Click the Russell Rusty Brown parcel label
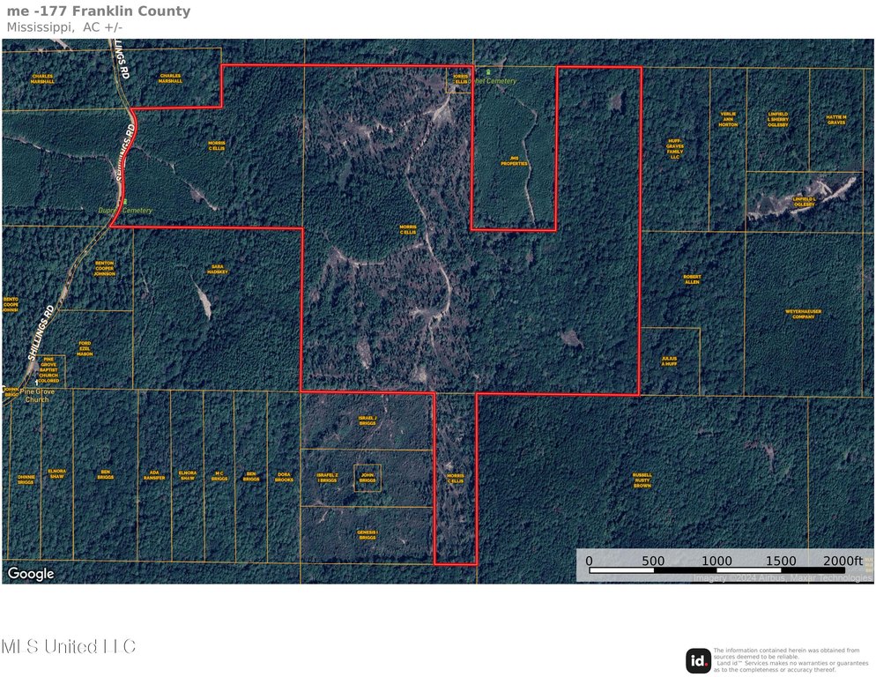The width and height of the screenshot is (876, 677). [642, 480]
